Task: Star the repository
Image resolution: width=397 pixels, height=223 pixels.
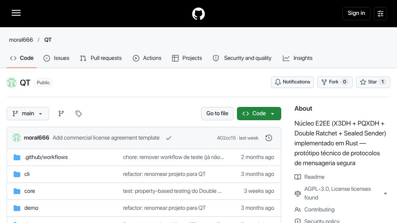Action: tap(373, 82)
